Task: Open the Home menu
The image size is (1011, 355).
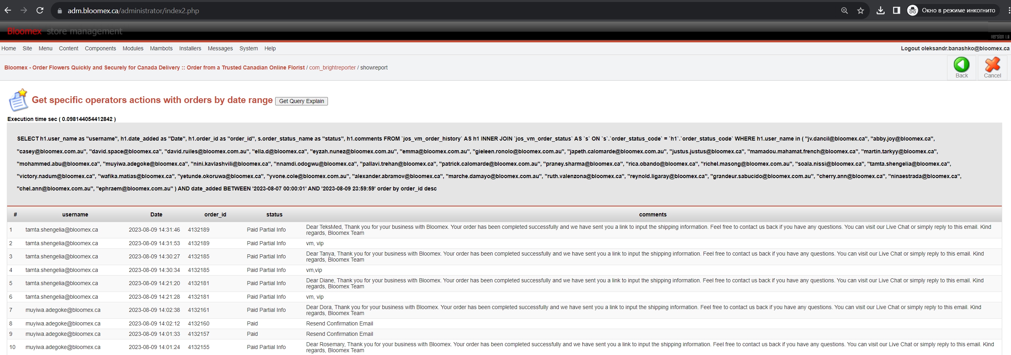Action: point(9,48)
